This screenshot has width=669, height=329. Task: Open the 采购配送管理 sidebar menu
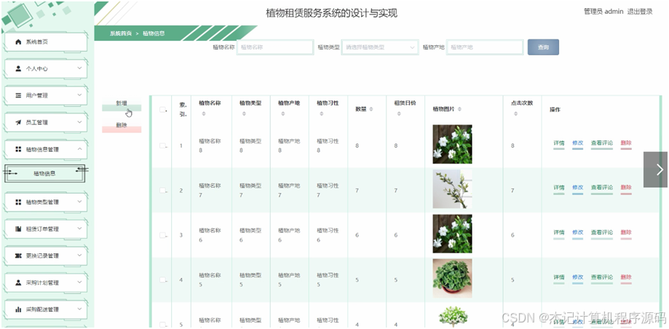(46, 309)
